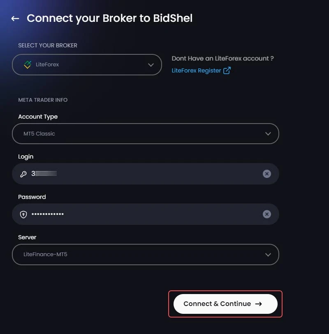Expand the chevron on the LiteForex selector

click(x=151, y=65)
